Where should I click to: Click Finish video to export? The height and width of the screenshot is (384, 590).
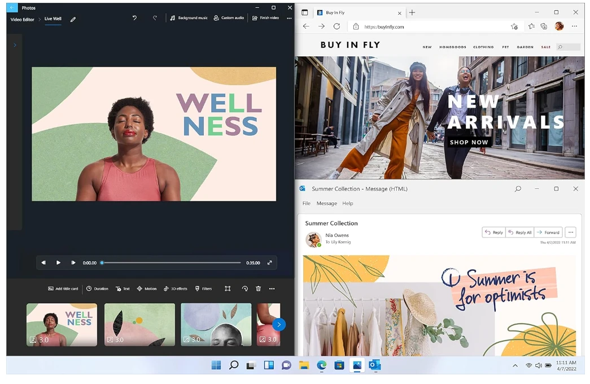[265, 18]
